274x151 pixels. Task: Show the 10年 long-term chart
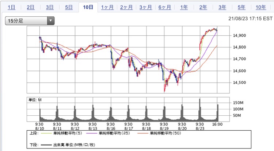(261, 7)
